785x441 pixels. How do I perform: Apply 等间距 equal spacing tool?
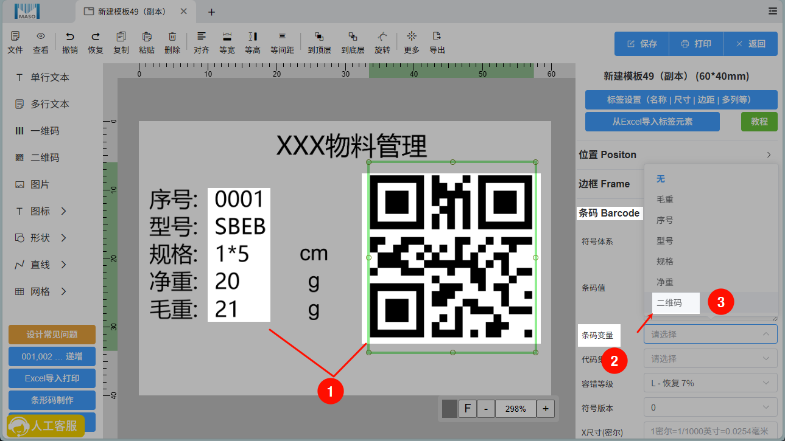pos(282,36)
